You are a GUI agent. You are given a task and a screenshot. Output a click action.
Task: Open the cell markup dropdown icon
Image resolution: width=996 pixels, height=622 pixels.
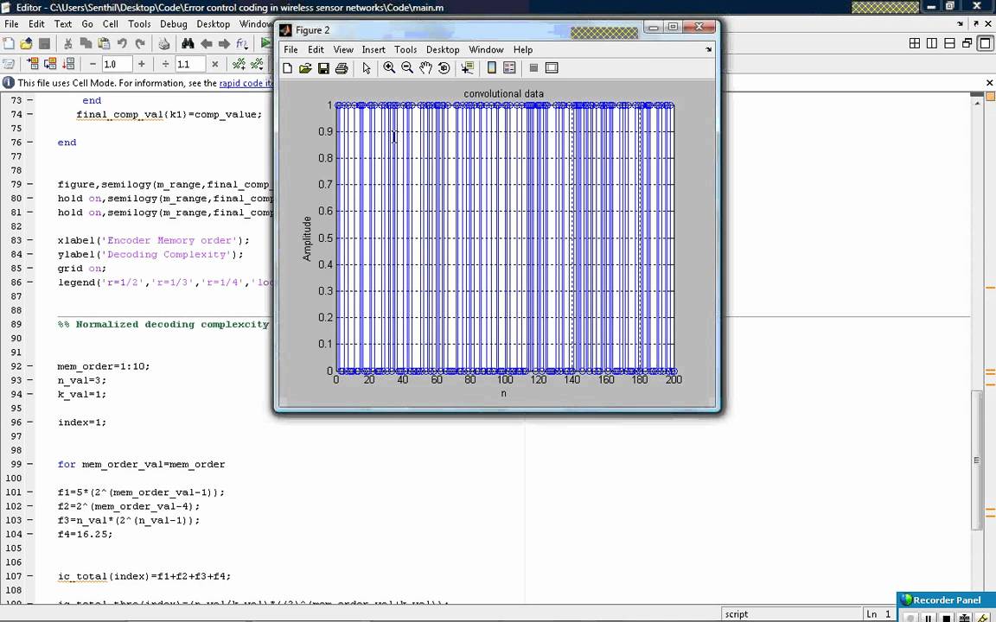pos(257,63)
